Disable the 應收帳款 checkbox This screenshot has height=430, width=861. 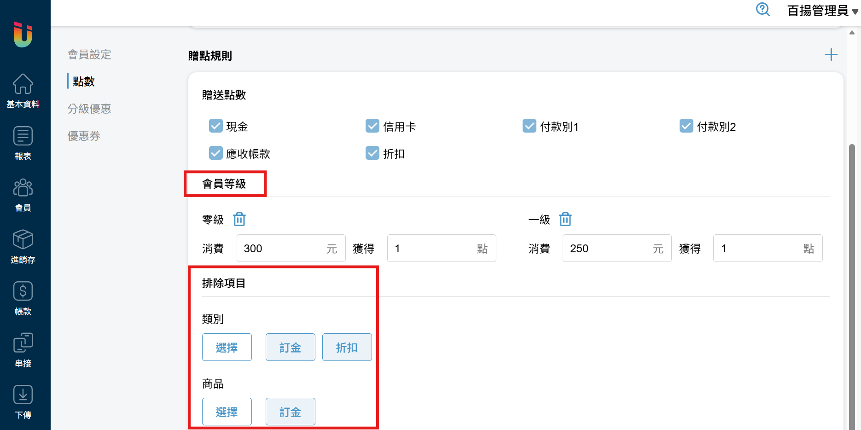click(x=216, y=153)
